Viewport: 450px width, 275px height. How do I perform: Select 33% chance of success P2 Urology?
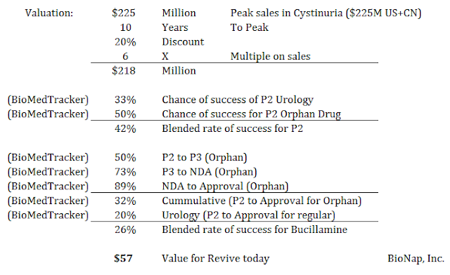[x=125, y=100]
